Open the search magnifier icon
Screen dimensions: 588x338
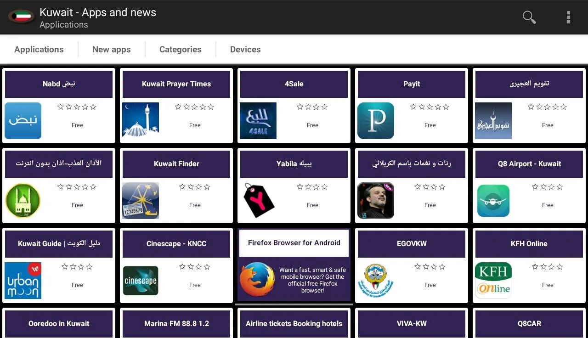point(529,17)
